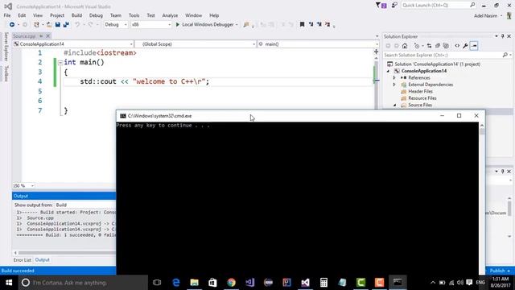The image size is (515, 290).
Task: Pin the Source.cpp tab
Action: pos(41,36)
